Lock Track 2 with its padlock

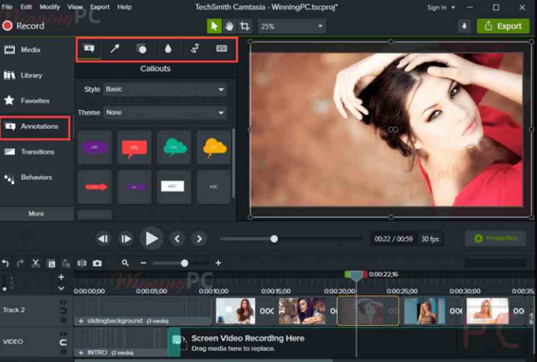63,319
